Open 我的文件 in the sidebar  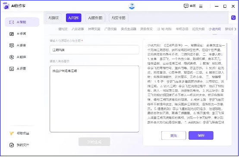coord(19,145)
